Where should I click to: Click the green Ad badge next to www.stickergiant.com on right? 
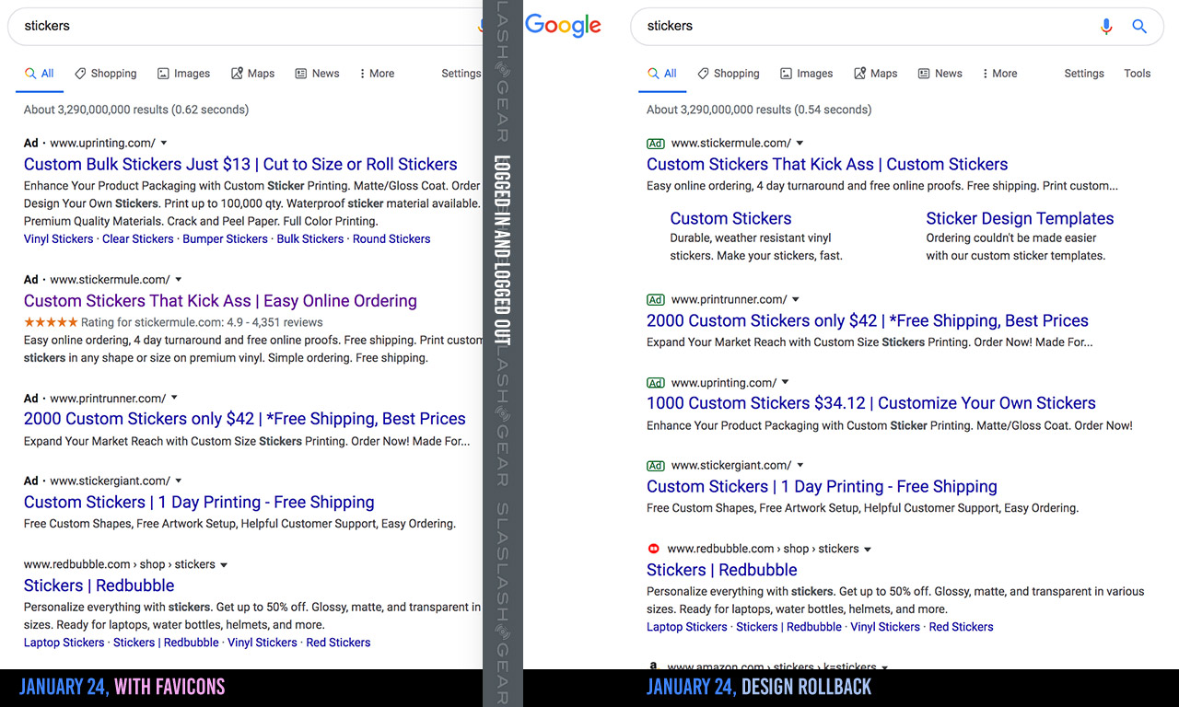pyautogui.click(x=656, y=466)
